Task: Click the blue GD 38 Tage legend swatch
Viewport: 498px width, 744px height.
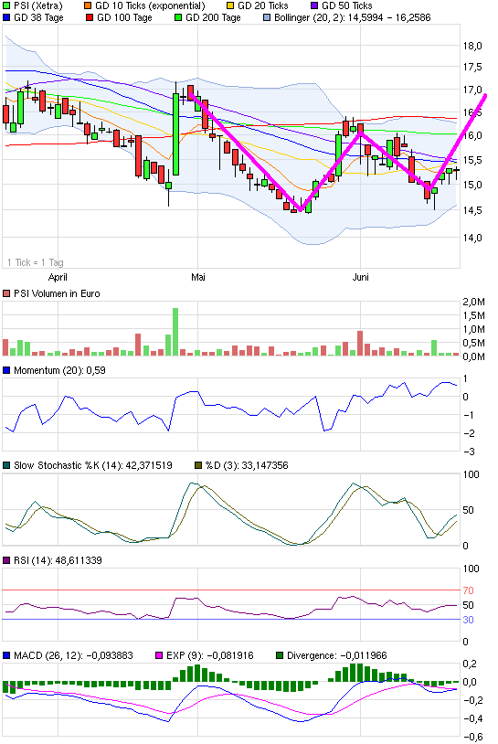Action: [x=6, y=18]
